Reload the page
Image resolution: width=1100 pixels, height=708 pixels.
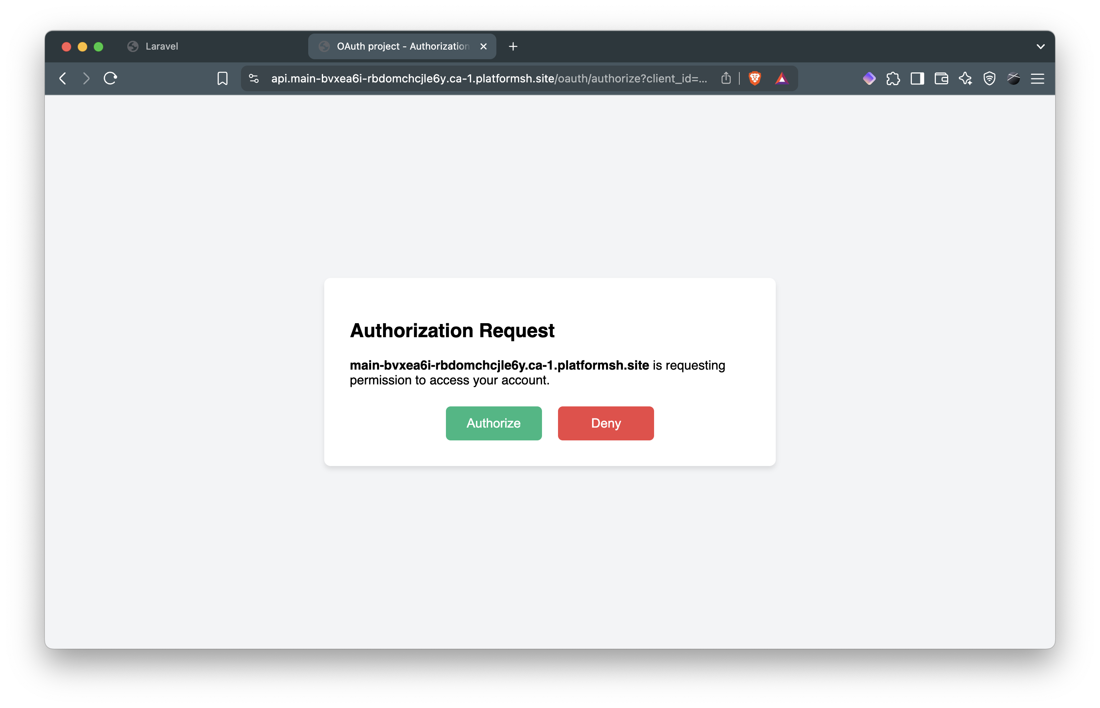tap(110, 79)
